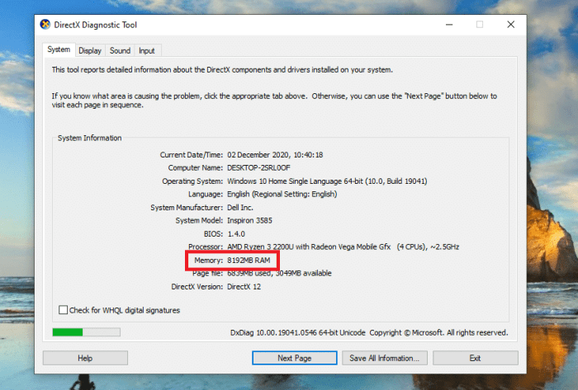
Task: Select the System tab
Action: point(59,49)
